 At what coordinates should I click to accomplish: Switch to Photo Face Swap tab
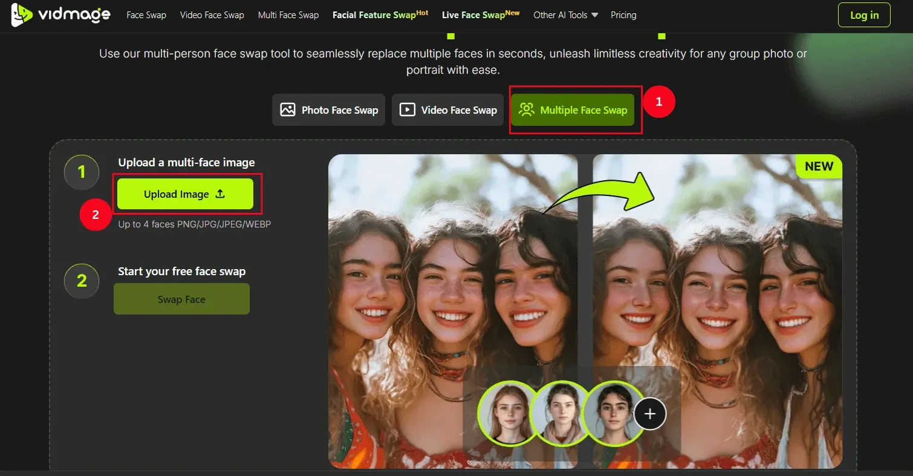(x=328, y=110)
